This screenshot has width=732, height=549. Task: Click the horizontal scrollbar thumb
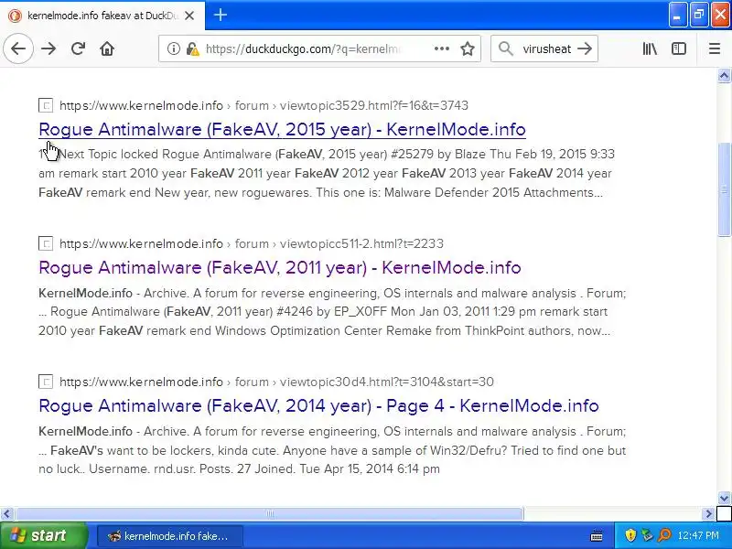pyautogui.click(x=270, y=514)
